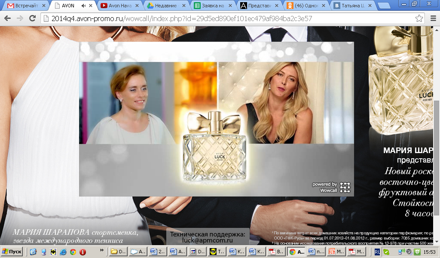Image resolution: width=440 pixels, height=258 pixels.
Task: Go back to the previous page
Action: 8,18
